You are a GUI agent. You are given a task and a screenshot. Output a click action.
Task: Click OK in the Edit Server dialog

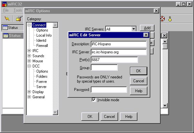click(x=139, y=71)
